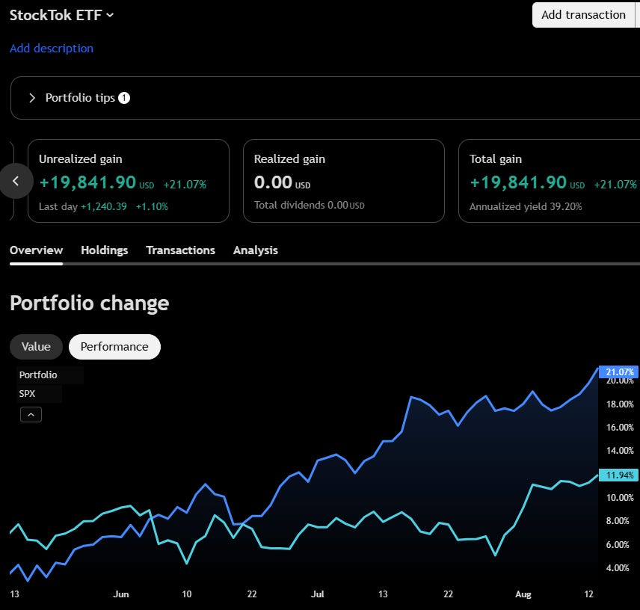The image size is (640, 610).
Task: Click the 10.00% label on the price axis
Action: click(620, 498)
